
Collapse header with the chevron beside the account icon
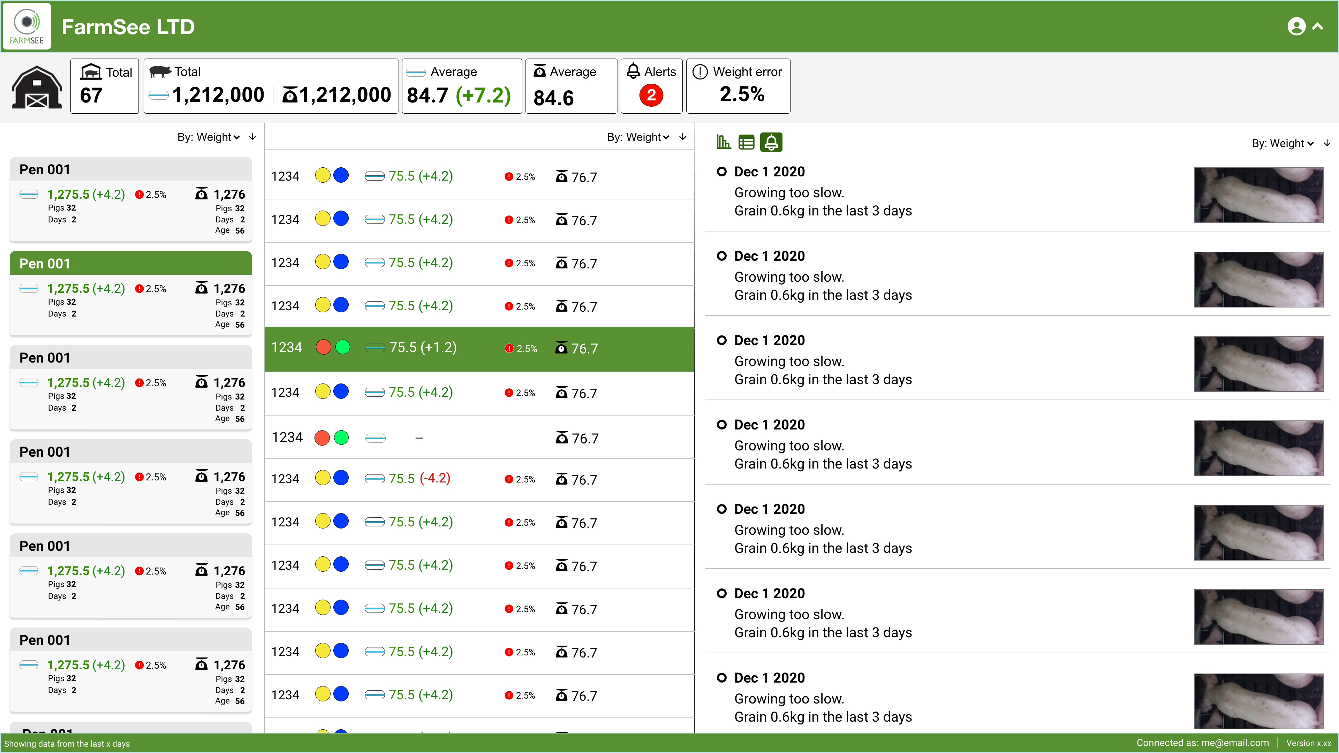[x=1318, y=26]
